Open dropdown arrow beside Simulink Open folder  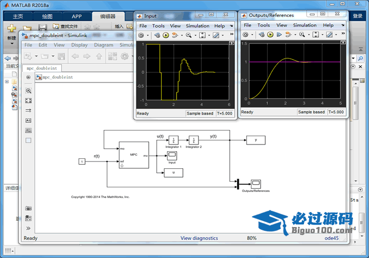(53, 56)
